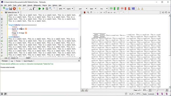Click the red PDF icon in viewer toolbar
Image resolution: width=171 pixels, height=96 pixels.
click(x=84, y=13)
